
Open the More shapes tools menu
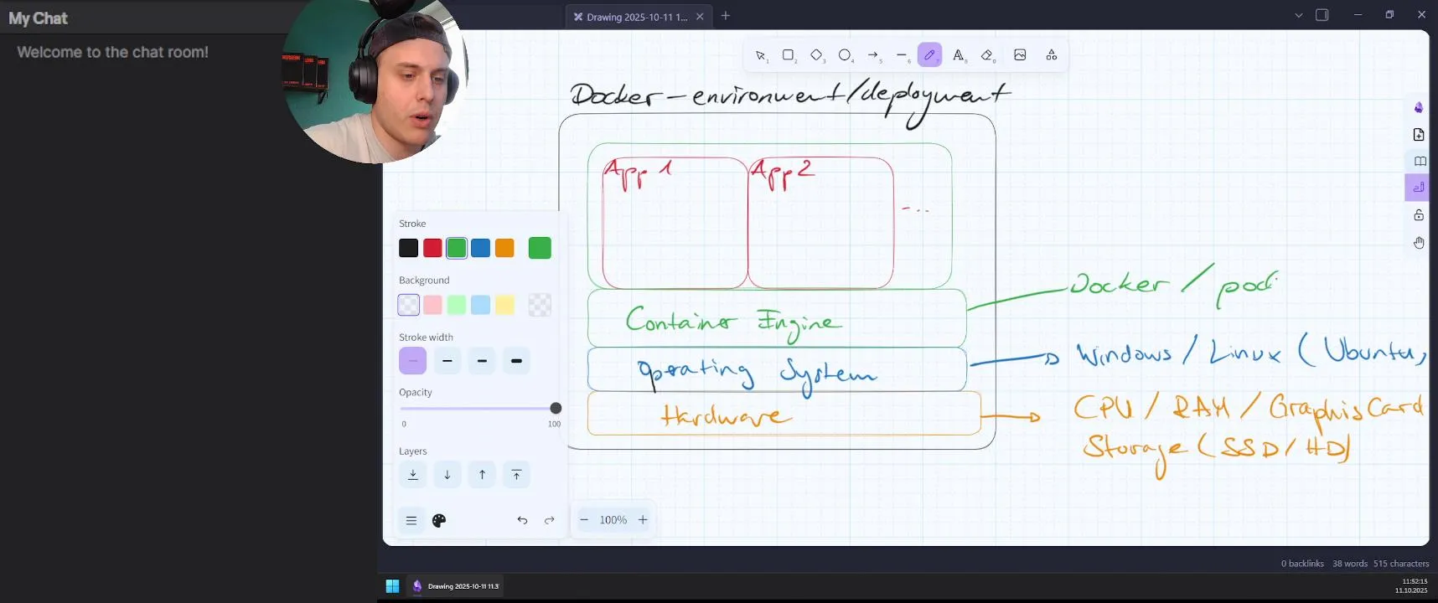1052,55
